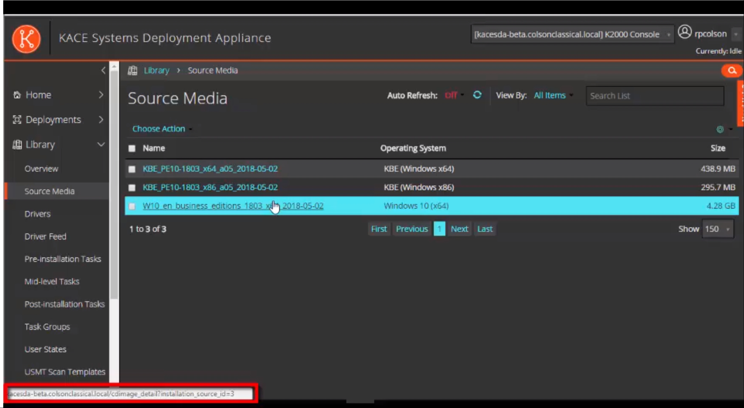This screenshot has width=744, height=408.
Task: Go to the First page
Action: pyautogui.click(x=379, y=229)
